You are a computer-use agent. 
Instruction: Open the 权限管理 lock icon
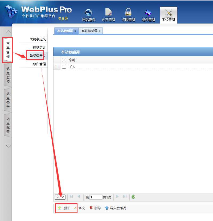[128, 13]
